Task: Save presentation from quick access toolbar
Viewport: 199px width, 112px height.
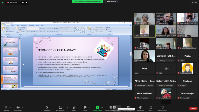Action: click(x=7, y=23)
